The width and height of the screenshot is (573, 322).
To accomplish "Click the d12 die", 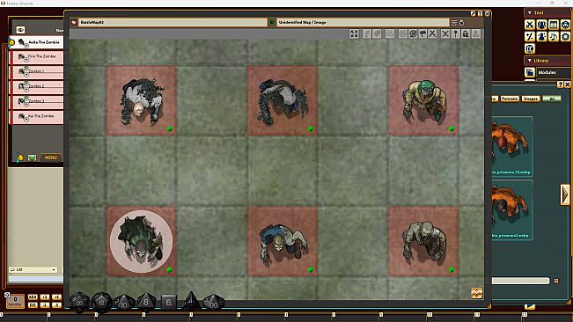I will pyautogui.click(x=101, y=303).
